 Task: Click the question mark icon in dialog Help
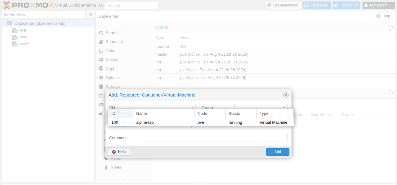[114, 152]
